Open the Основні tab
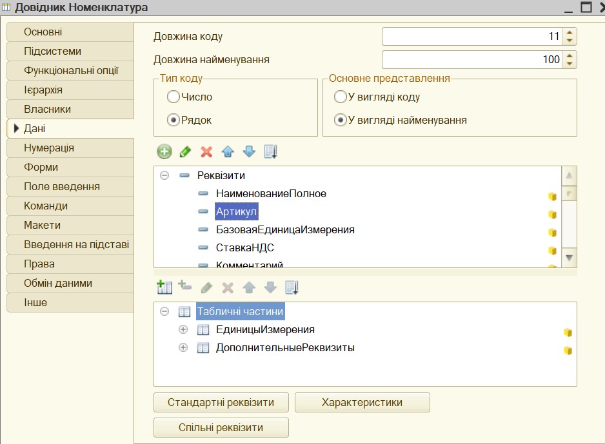605x444 pixels. click(x=70, y=32)
